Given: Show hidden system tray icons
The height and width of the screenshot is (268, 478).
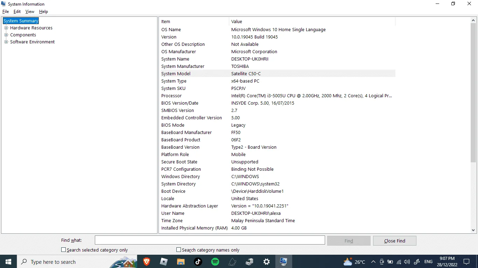Looking at the screenshot, I should pyautogui.click(x=373, y=262).
